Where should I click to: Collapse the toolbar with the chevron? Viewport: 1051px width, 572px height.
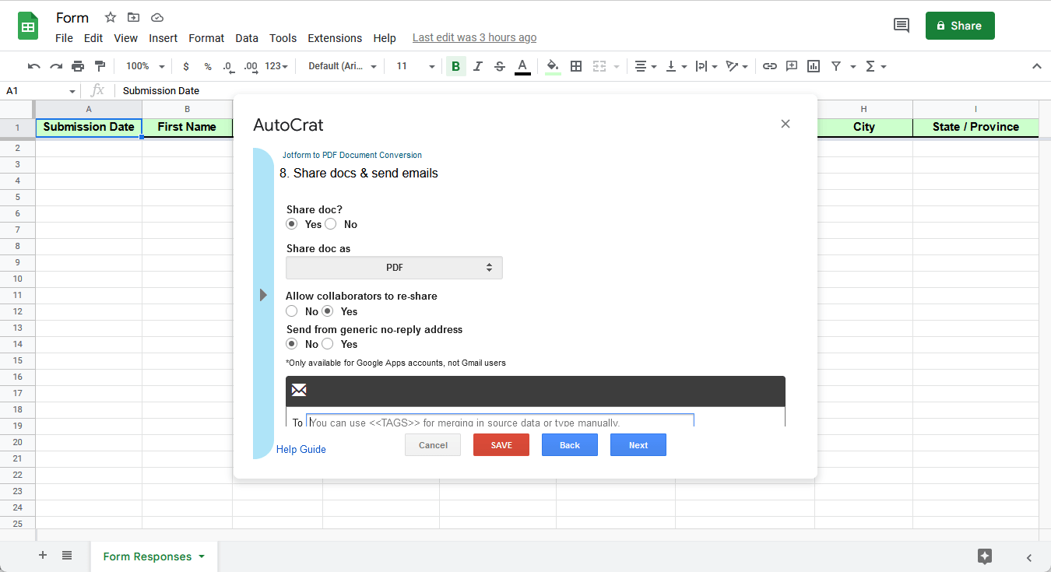click(x=1036, y=66)
